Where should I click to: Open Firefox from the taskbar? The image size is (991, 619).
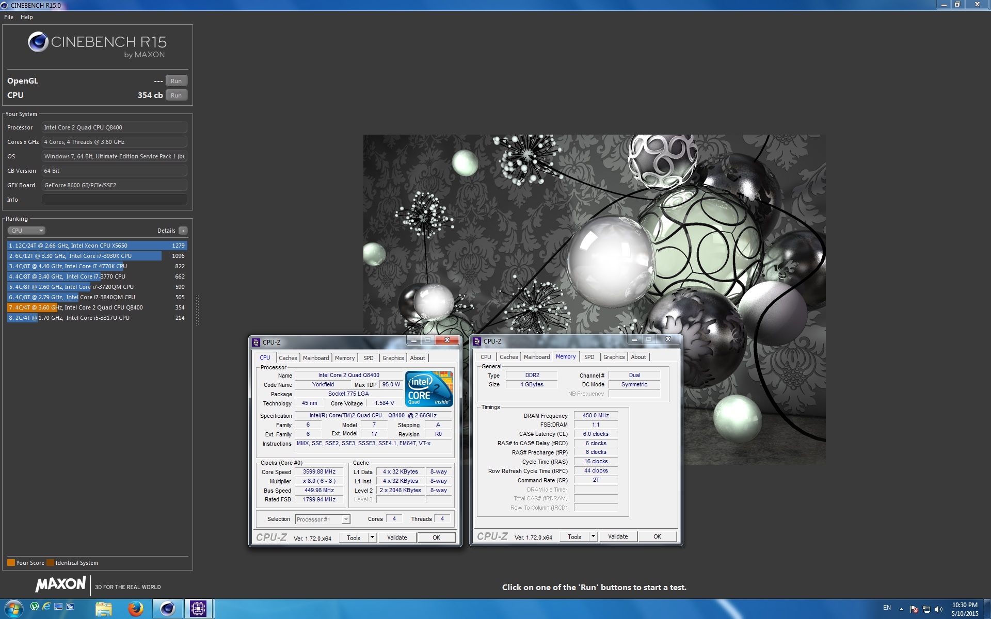point(136,609)
